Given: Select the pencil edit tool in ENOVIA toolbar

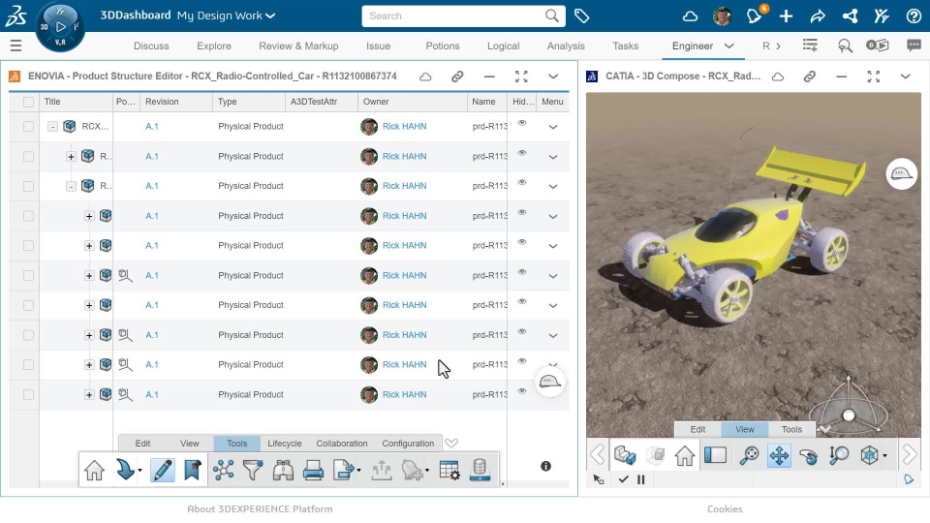Looking at the screenshot, I should [x=162, y=470].
